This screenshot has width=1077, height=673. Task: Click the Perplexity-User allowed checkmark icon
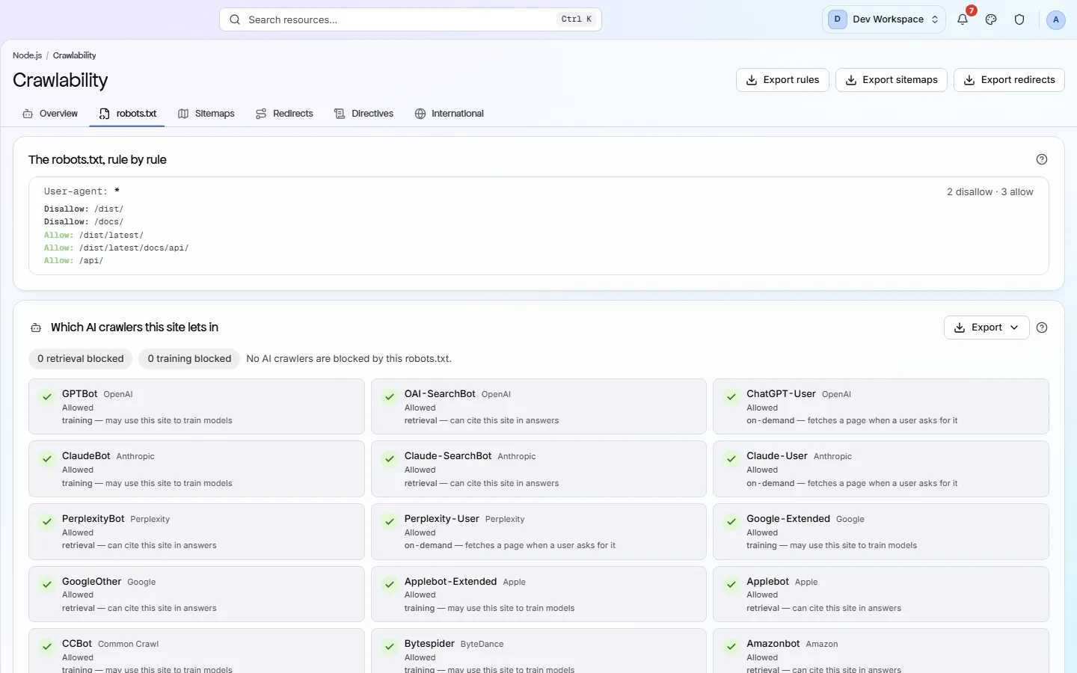pyautogui.click(x=390, y=521)
